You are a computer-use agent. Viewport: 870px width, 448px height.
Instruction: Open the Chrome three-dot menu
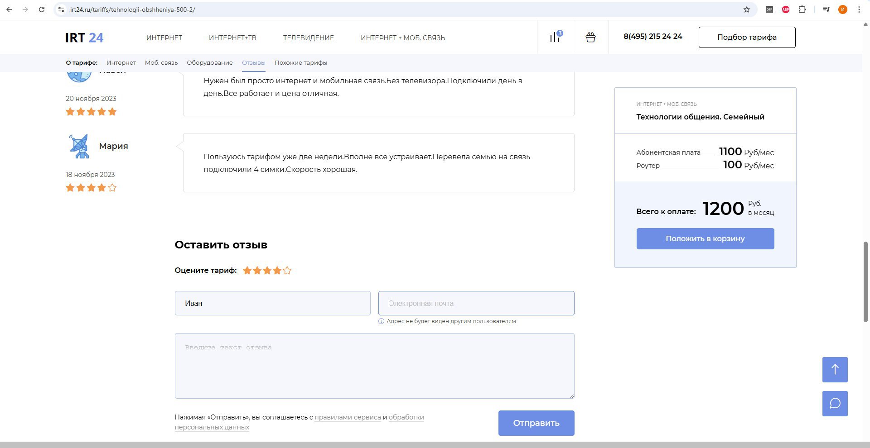coord(859,10)
